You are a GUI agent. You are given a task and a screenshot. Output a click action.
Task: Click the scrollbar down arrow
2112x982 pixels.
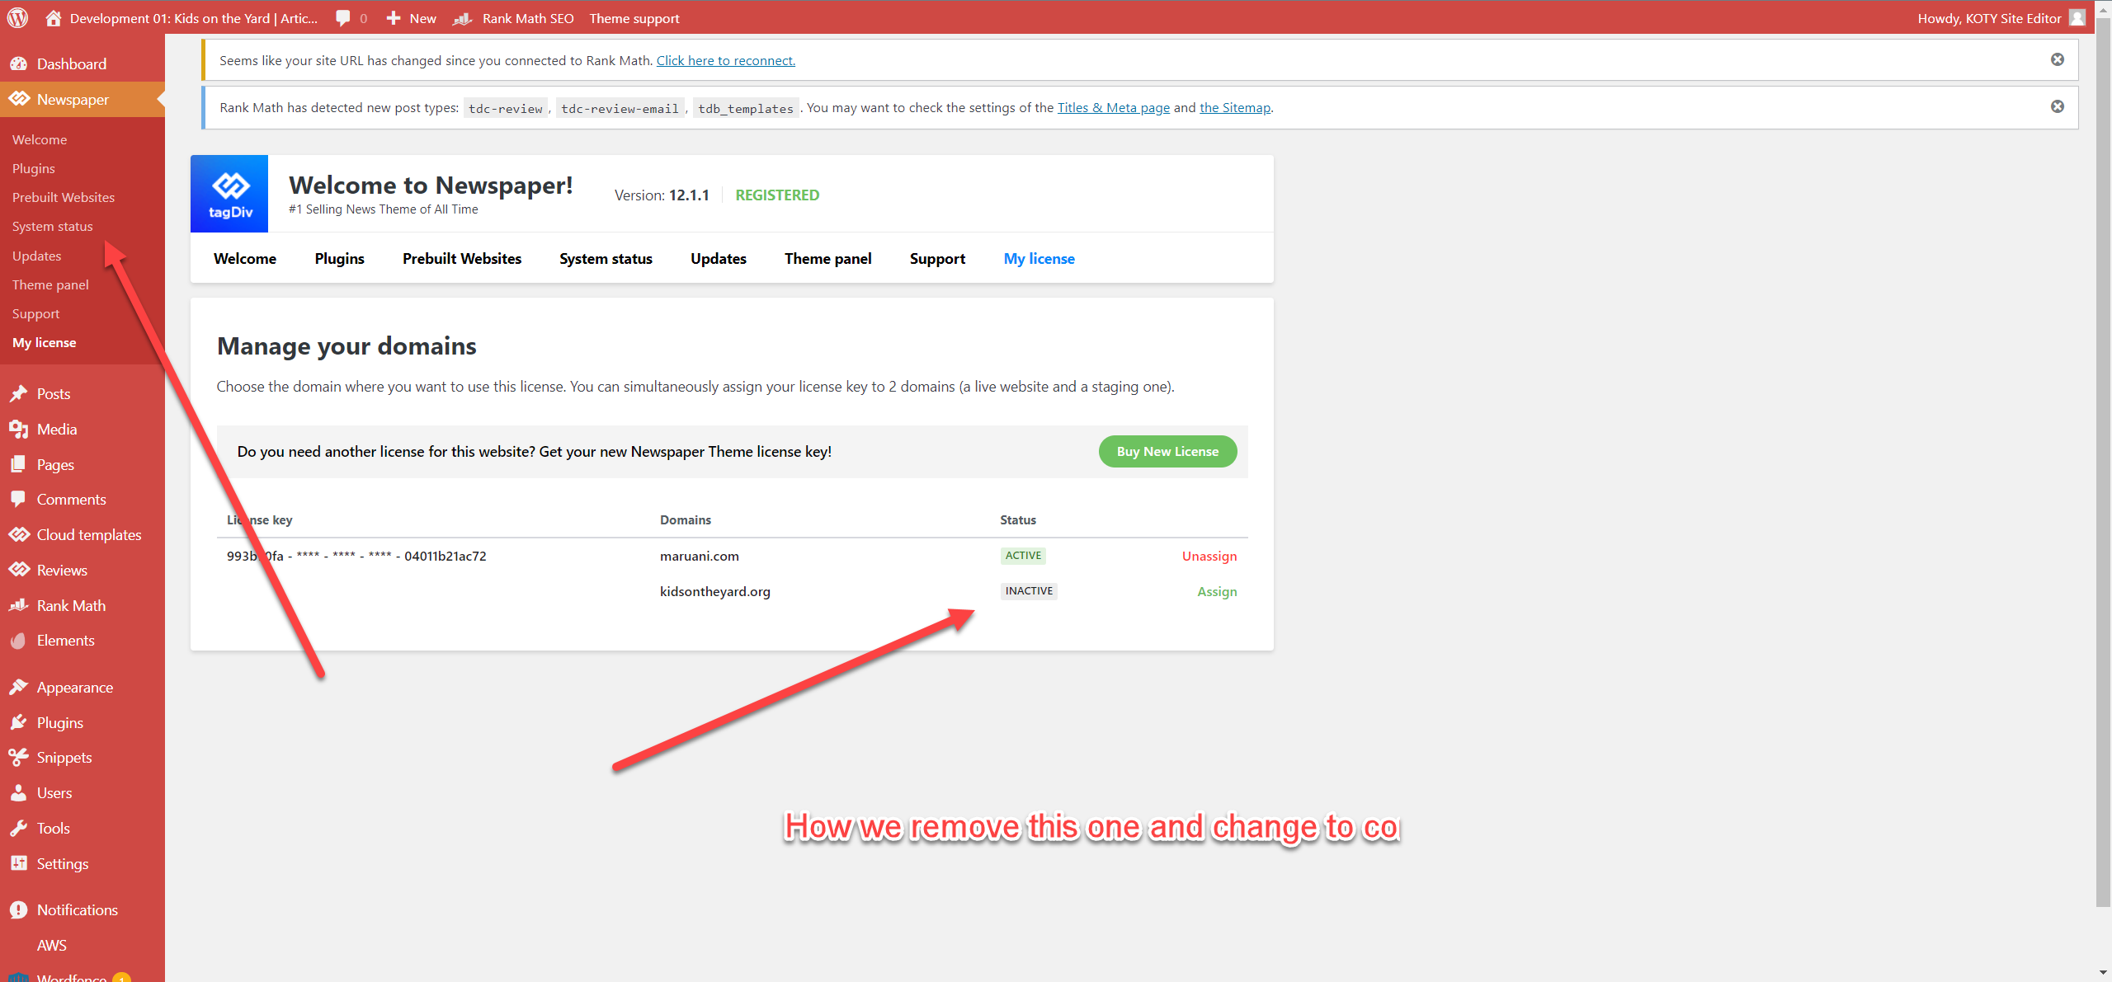(2105, 974)
